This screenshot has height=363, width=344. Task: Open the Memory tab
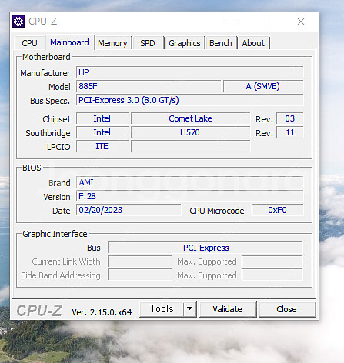click(x=112, y=43)
